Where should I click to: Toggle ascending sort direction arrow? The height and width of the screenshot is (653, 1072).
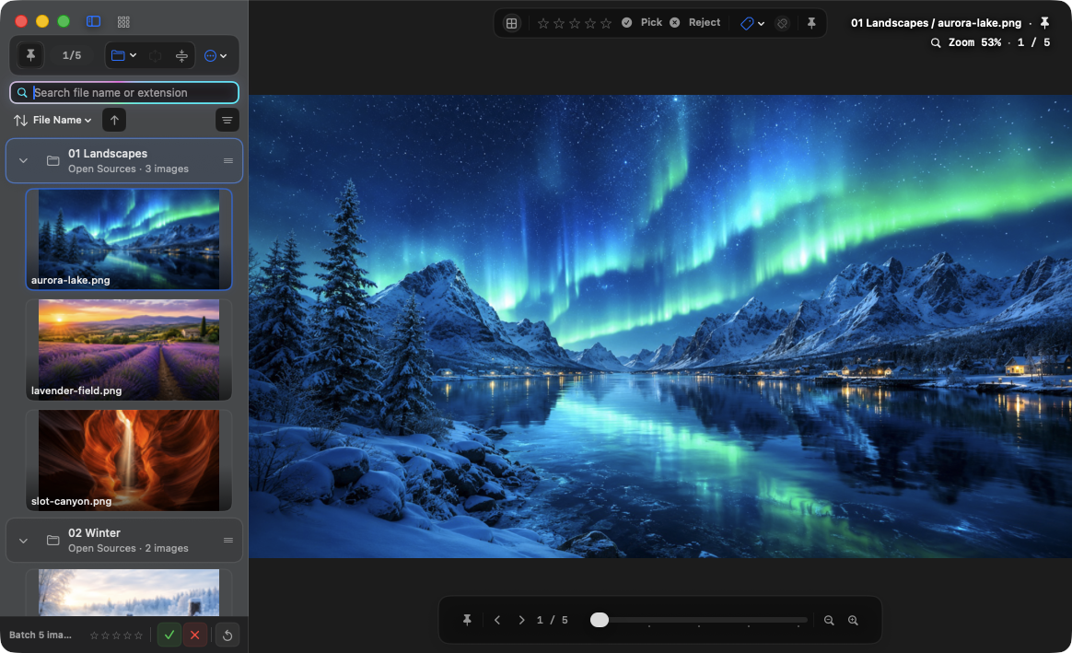[x=114, y=121]
